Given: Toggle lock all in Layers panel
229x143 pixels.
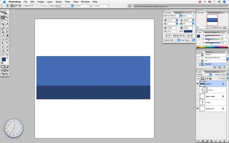Looking at the screenshot, I should (x=210, y=79).
